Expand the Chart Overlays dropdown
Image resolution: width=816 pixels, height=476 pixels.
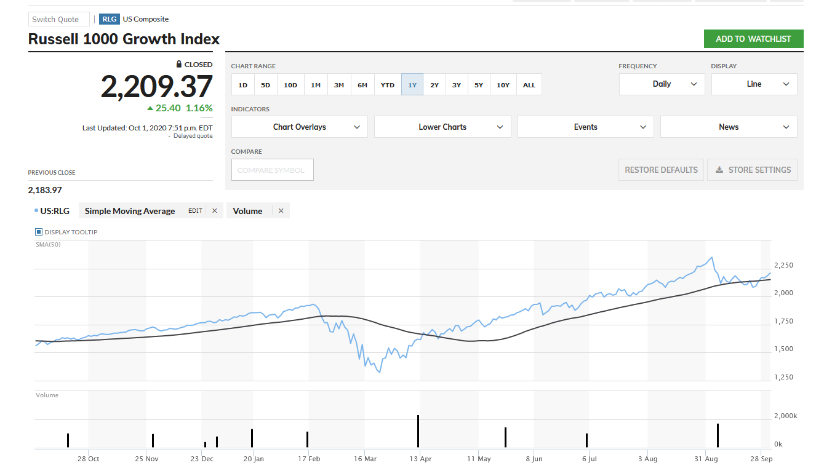point(299,127)
